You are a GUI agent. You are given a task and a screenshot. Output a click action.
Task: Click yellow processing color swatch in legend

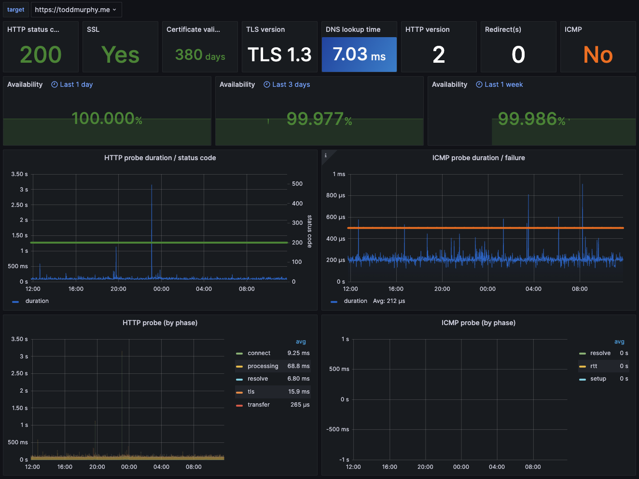pyautogui.click(x=239, y=367)
